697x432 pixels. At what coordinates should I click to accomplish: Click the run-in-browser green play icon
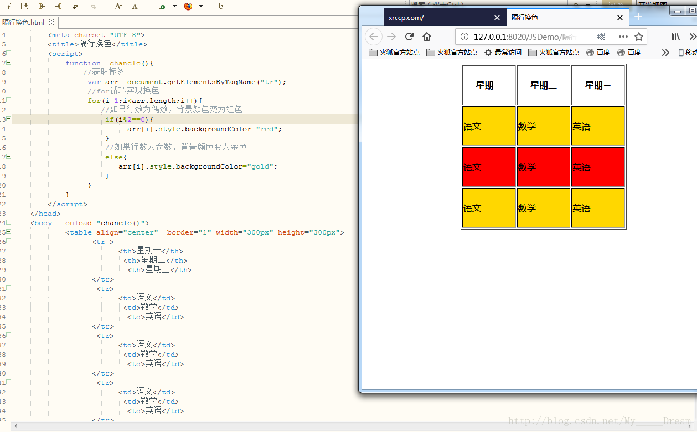(x=162, y=6)
